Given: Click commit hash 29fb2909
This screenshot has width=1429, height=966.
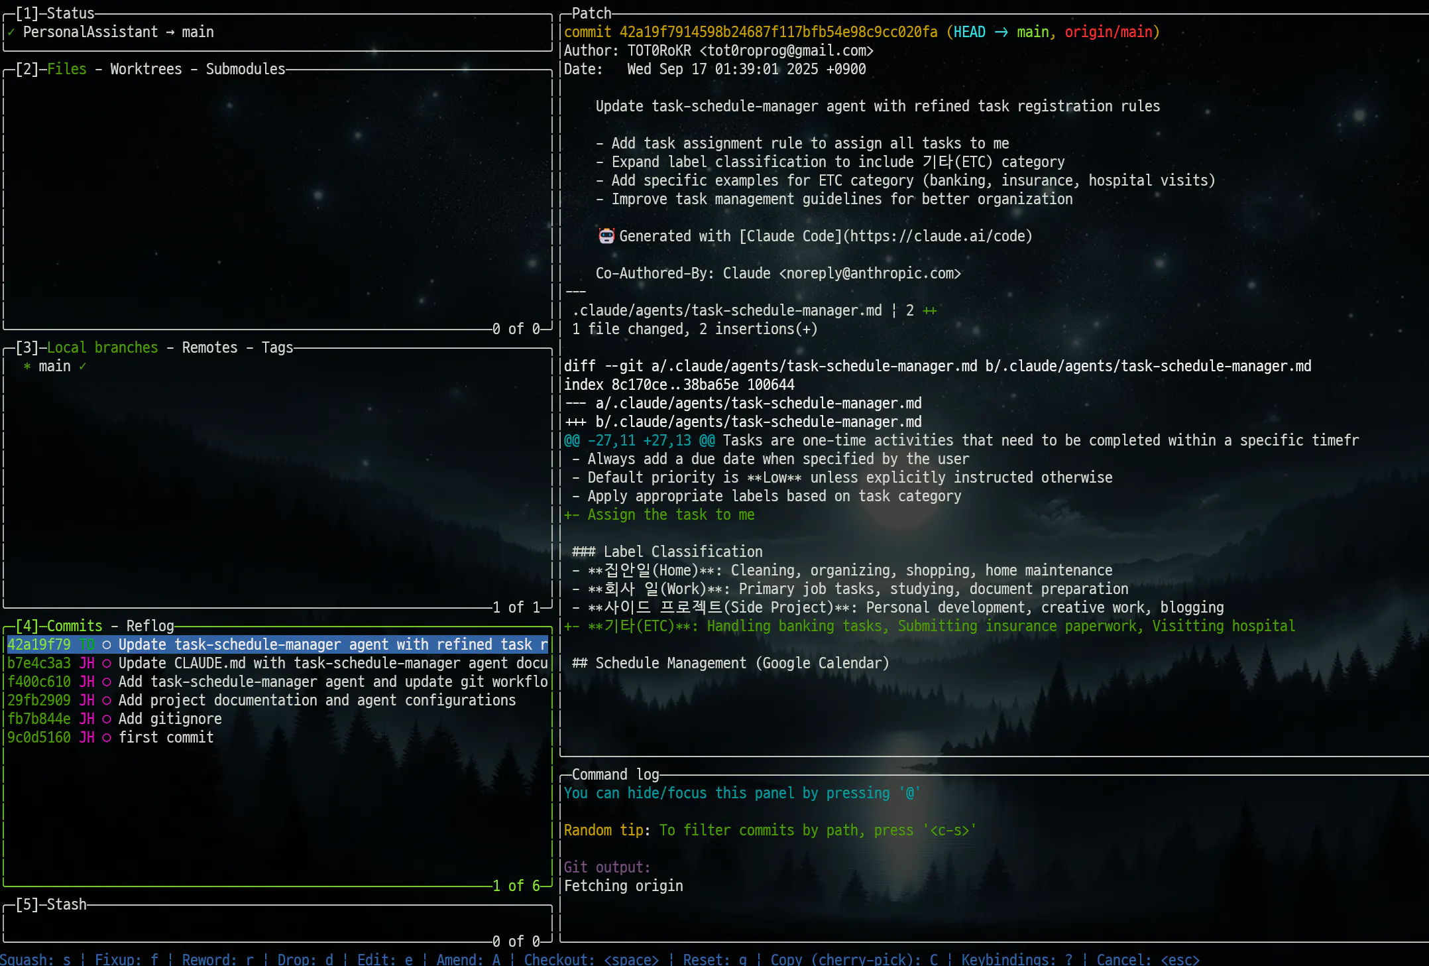Looking at the screenshot, I should tap(39, 700).
